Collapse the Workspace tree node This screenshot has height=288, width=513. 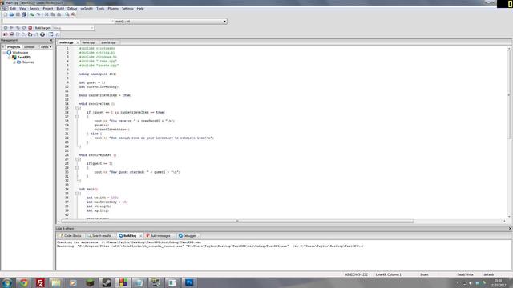point(4,53)
